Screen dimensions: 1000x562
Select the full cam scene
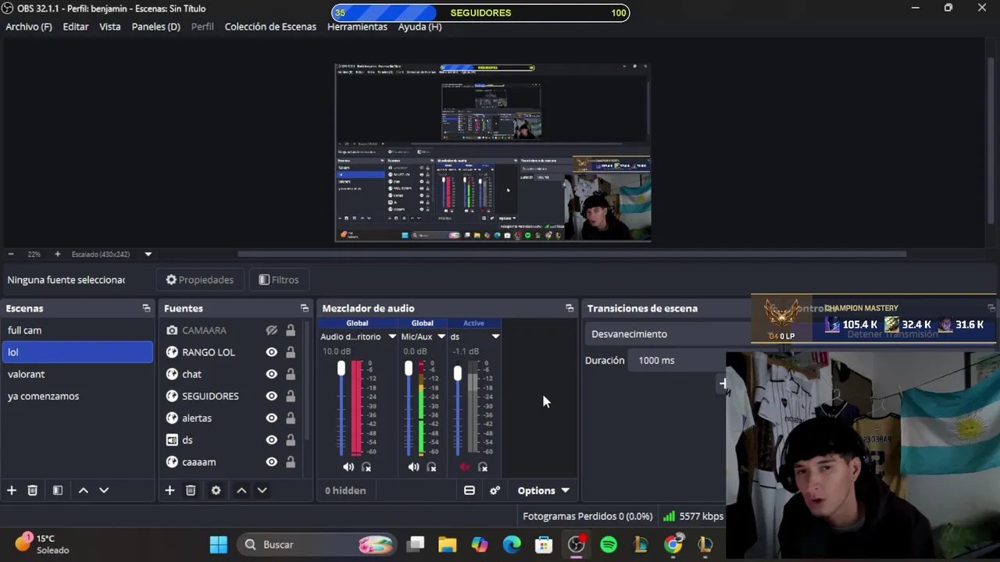(77, 330)
